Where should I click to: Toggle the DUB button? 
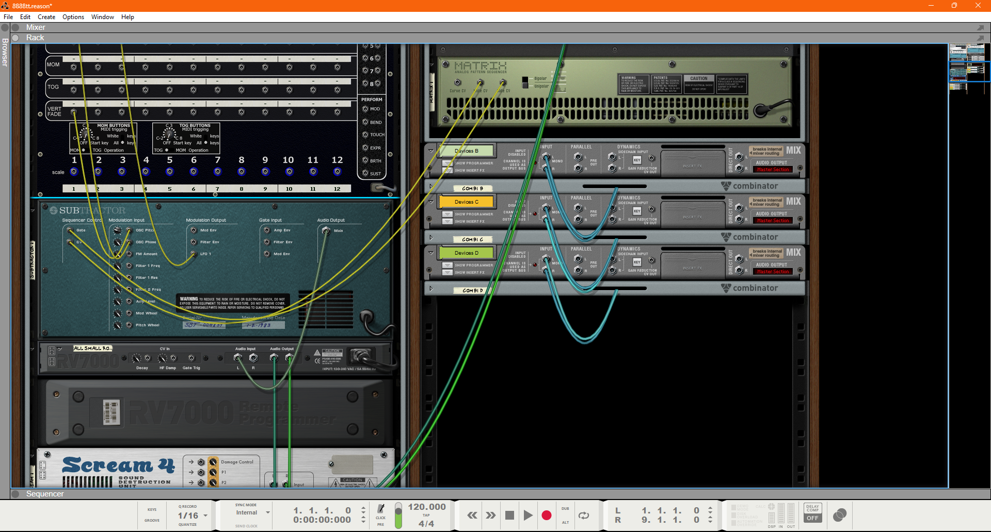tap(565, 509)
